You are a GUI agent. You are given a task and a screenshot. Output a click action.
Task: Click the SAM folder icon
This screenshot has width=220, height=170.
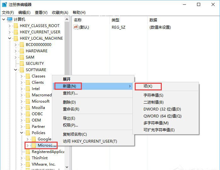click(22, 57)
